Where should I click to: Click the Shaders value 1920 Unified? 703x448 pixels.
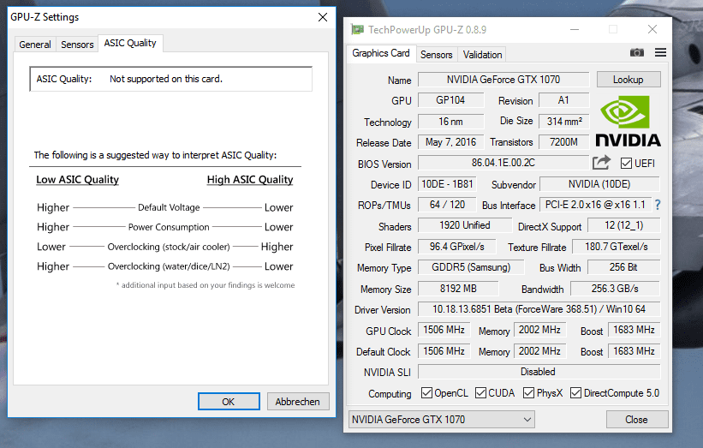coord(464,225)
